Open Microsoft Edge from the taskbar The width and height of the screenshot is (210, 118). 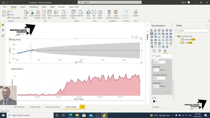pos(71,115)
